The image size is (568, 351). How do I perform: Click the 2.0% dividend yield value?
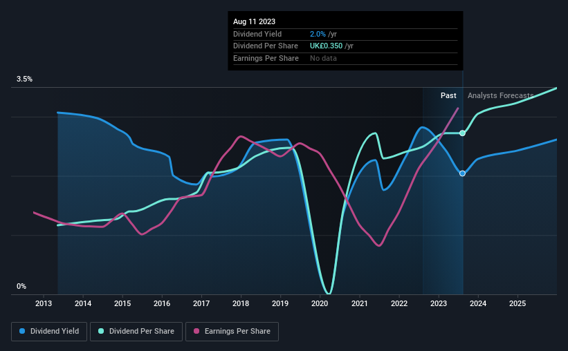coord(318,34)
